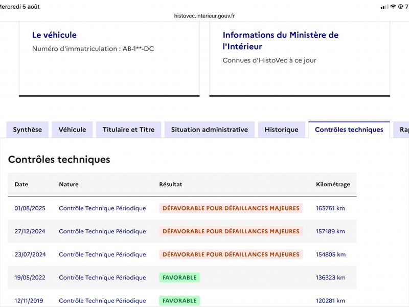Viewport: 409px width, 307px height.
Task: Click the Le véhicule card heading
Action: [54, 35]
